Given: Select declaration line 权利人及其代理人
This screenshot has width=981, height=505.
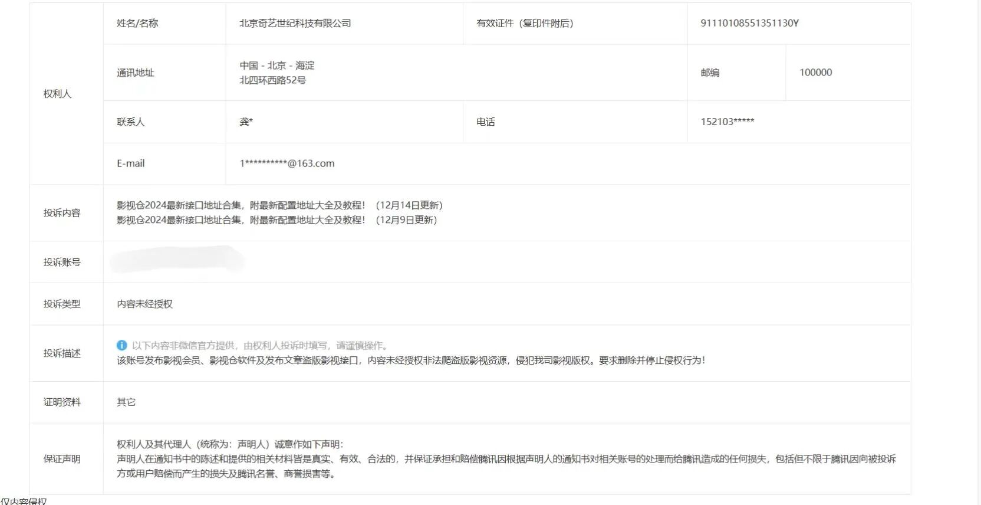Looking at the screenshot, I should coord(230,444).
